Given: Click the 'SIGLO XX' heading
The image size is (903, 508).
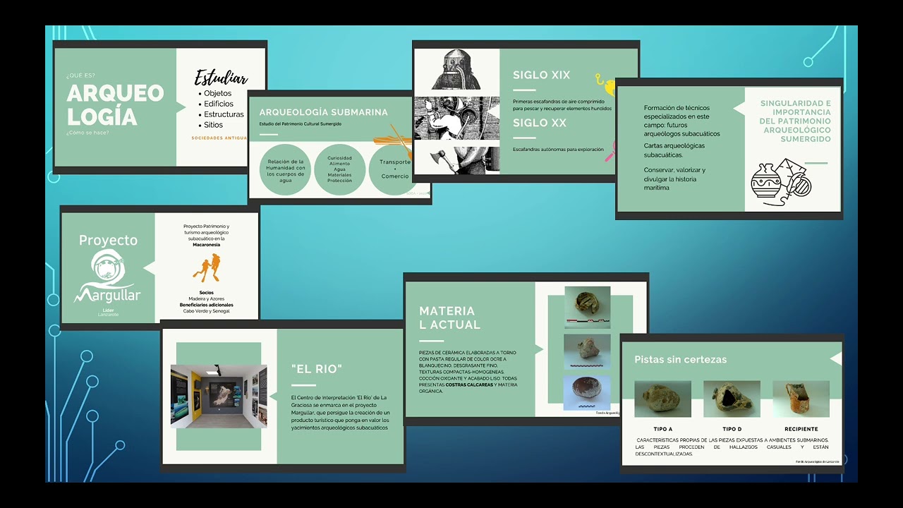Looking at the screenshot, I should click(x=540, y=123).
